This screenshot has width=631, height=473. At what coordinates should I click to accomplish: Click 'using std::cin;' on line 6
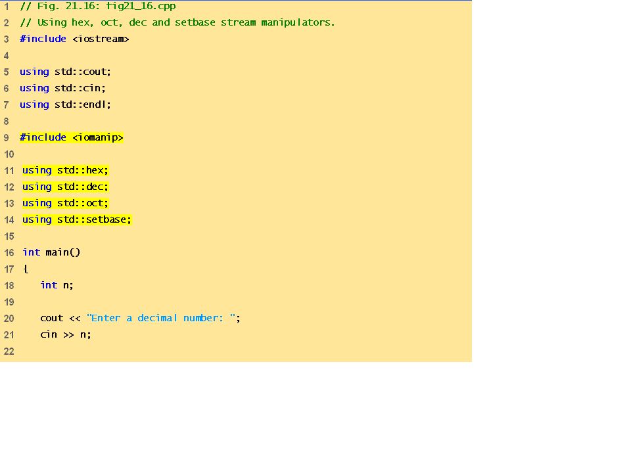[x=62, y=88]
